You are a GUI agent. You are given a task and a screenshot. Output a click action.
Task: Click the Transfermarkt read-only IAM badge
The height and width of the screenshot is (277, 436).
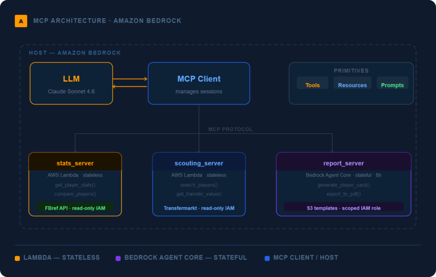[x=199, y=208]
